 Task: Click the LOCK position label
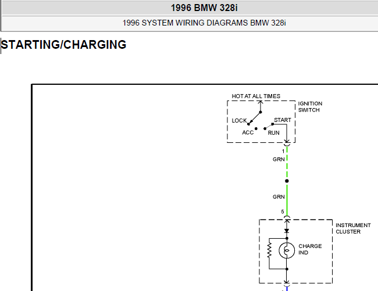[x=239, y=121]
